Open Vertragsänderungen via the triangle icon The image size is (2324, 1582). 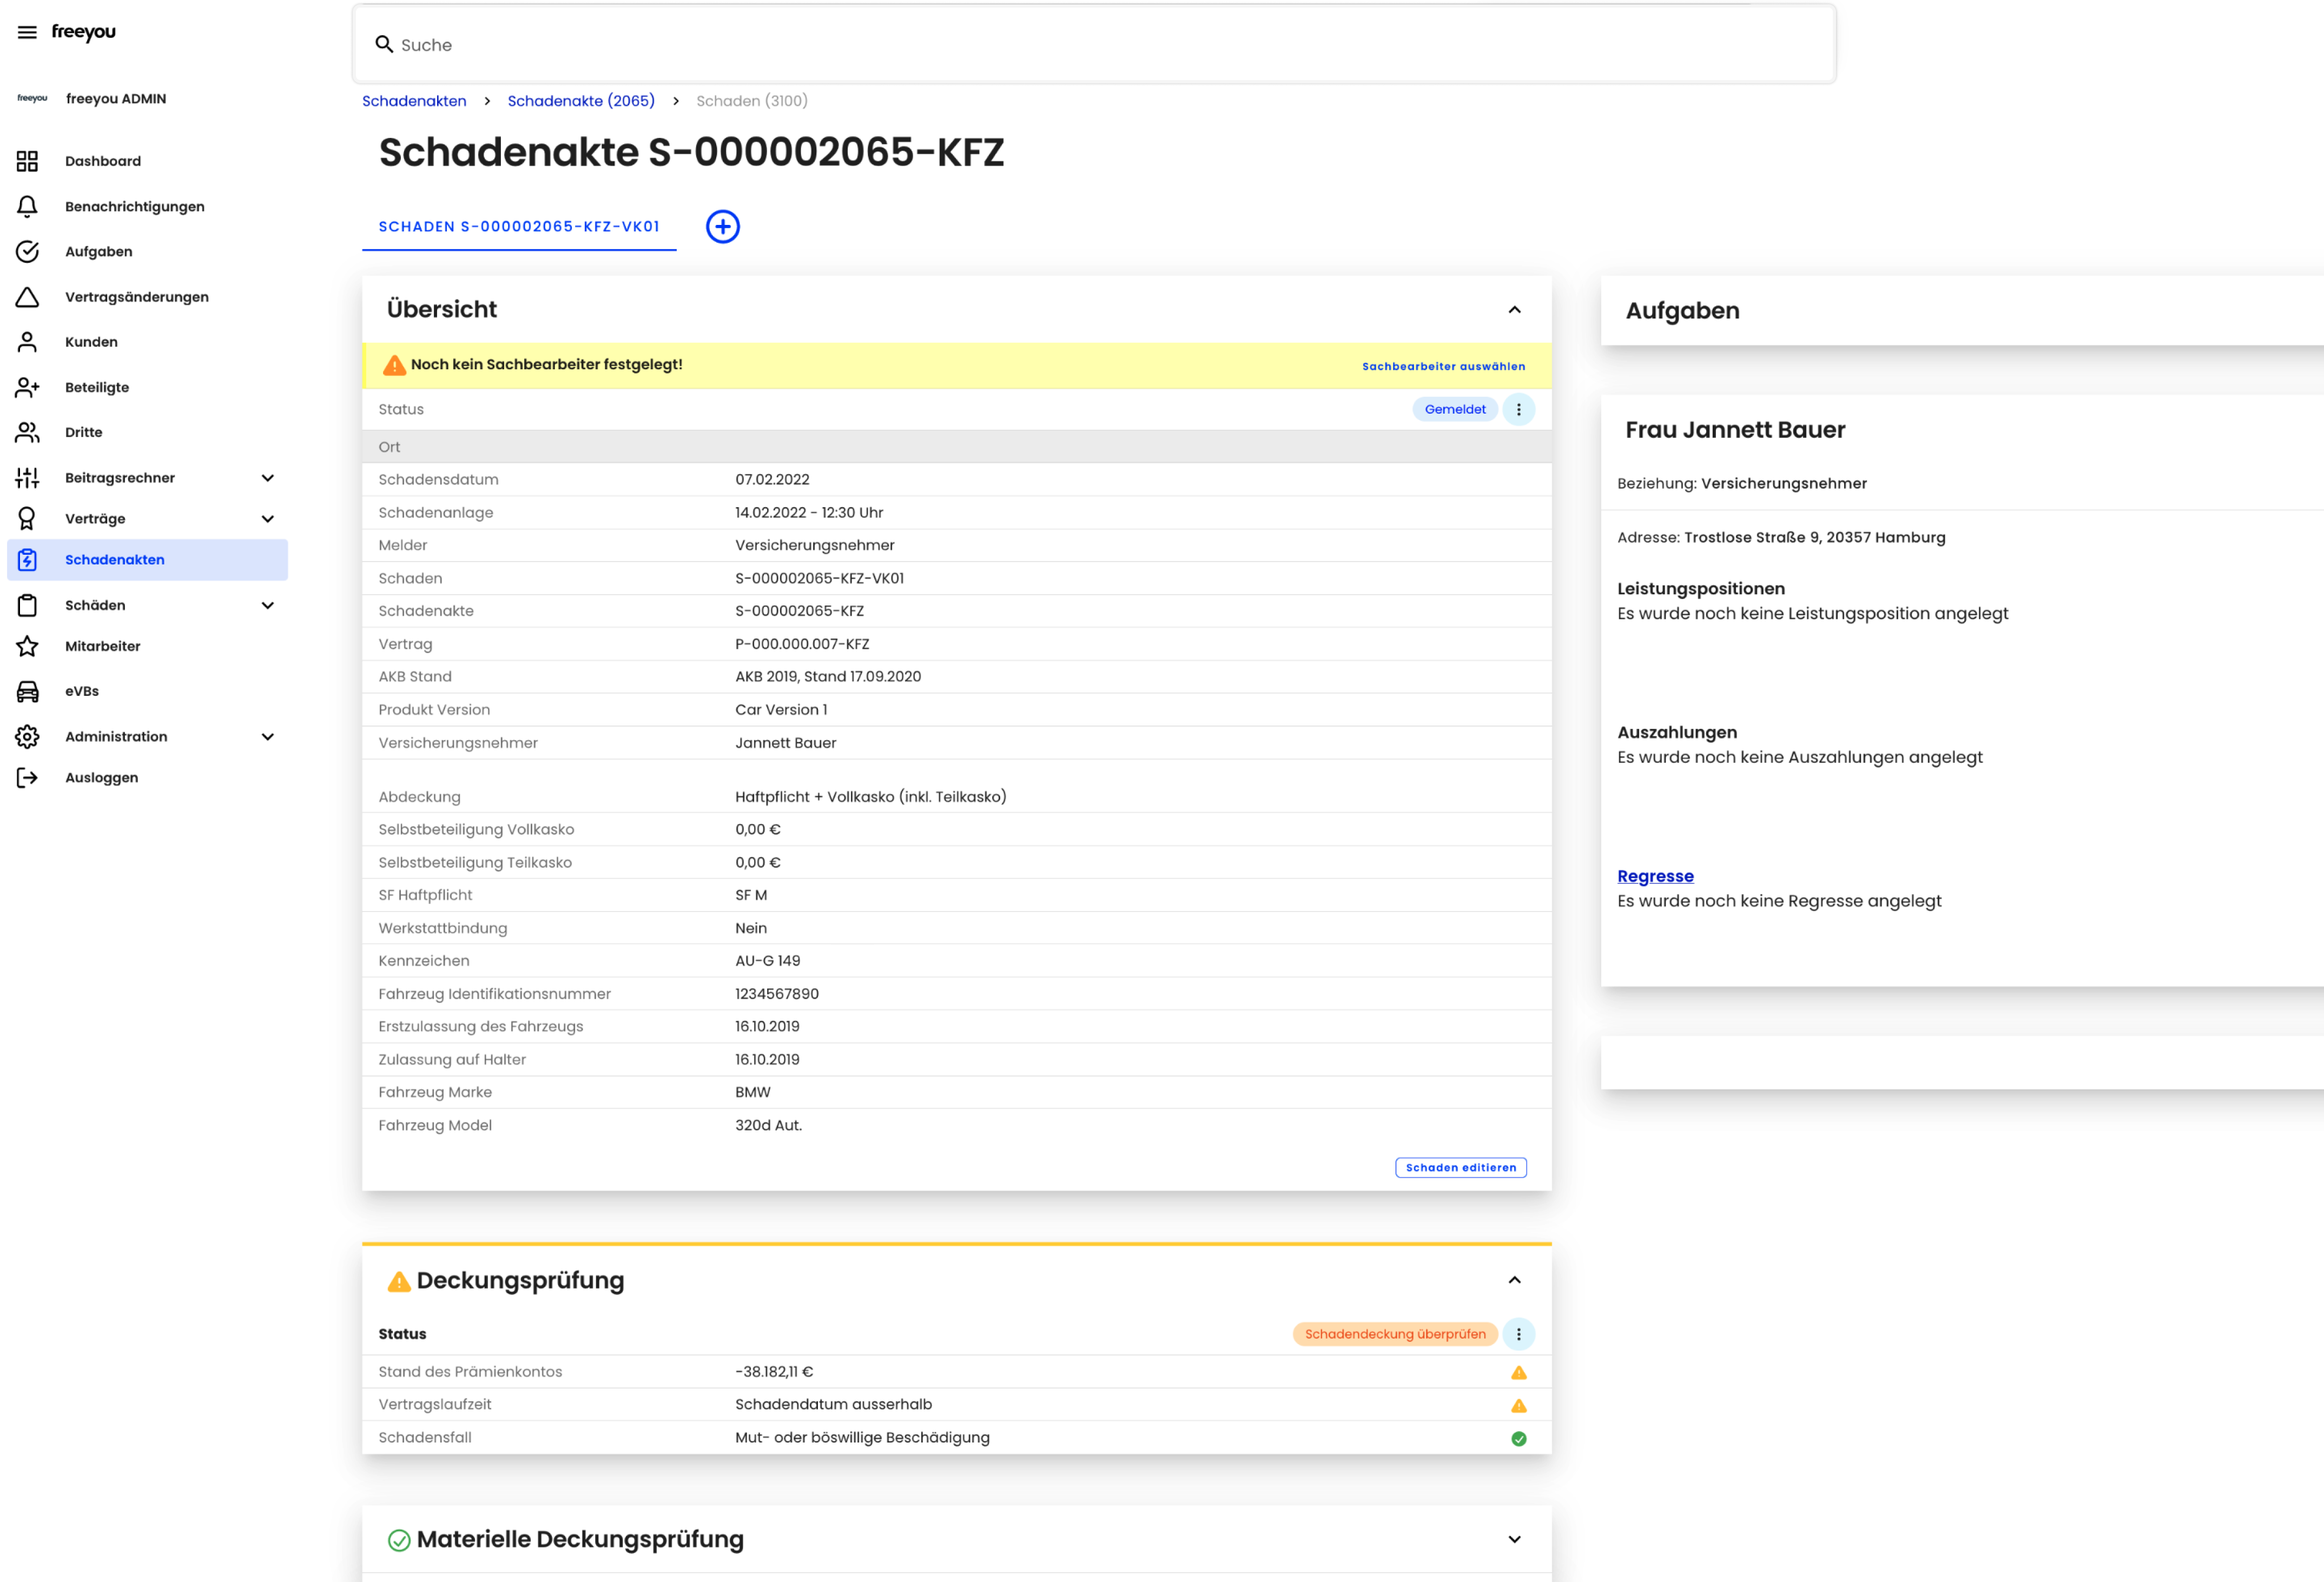click(27, 296)
